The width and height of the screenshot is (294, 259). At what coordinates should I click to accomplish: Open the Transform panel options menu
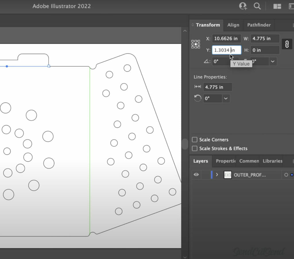click(293, 25)
